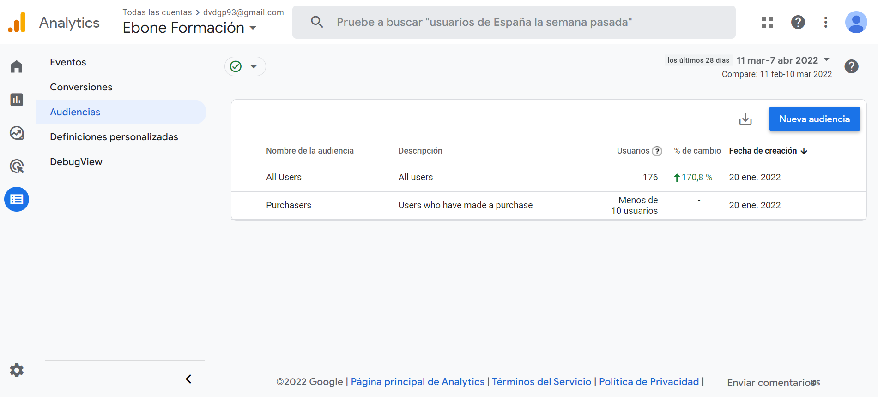Expand the Ebone Formación property selector
The height and width of the screenshot is (397, 878).
[x=189, y=28]
